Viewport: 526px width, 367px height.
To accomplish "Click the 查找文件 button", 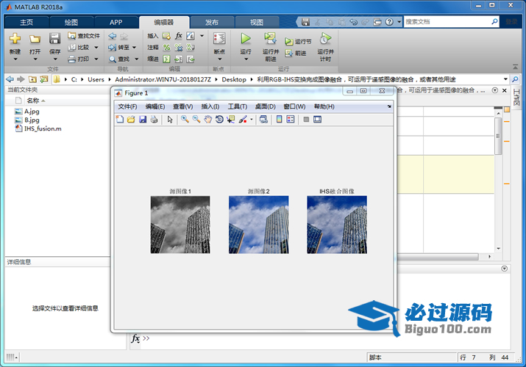I will tap(83, 35).
